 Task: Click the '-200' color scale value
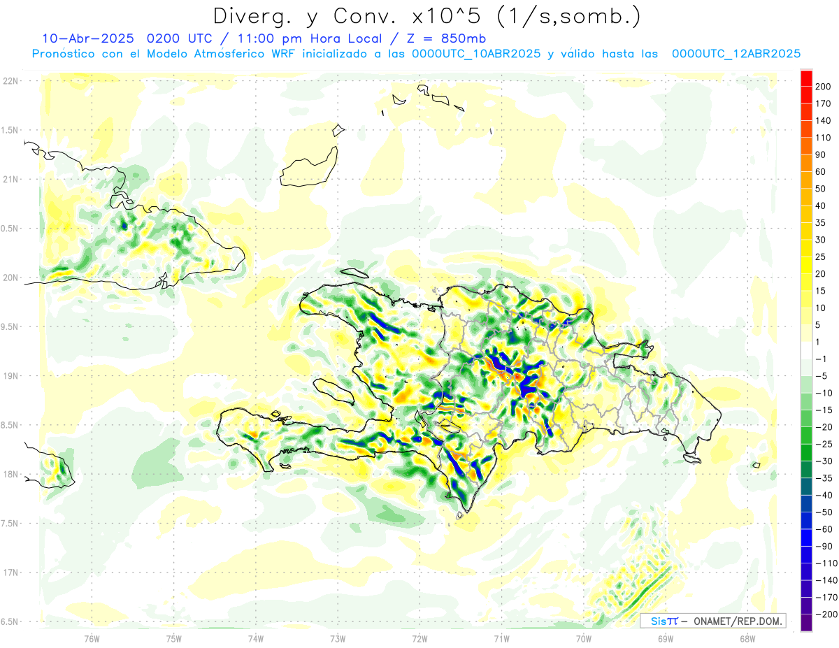click(826, 615)
